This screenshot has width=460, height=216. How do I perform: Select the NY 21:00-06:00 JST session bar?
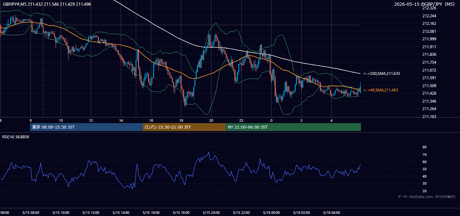(x=293, y=127)
